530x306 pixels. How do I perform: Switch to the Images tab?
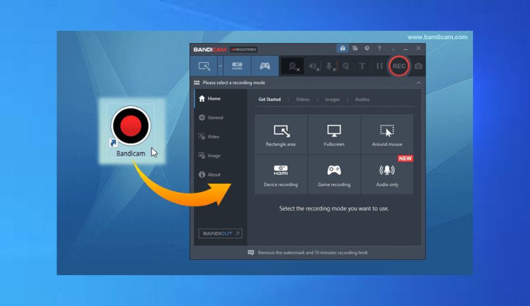tap(332, 99)
